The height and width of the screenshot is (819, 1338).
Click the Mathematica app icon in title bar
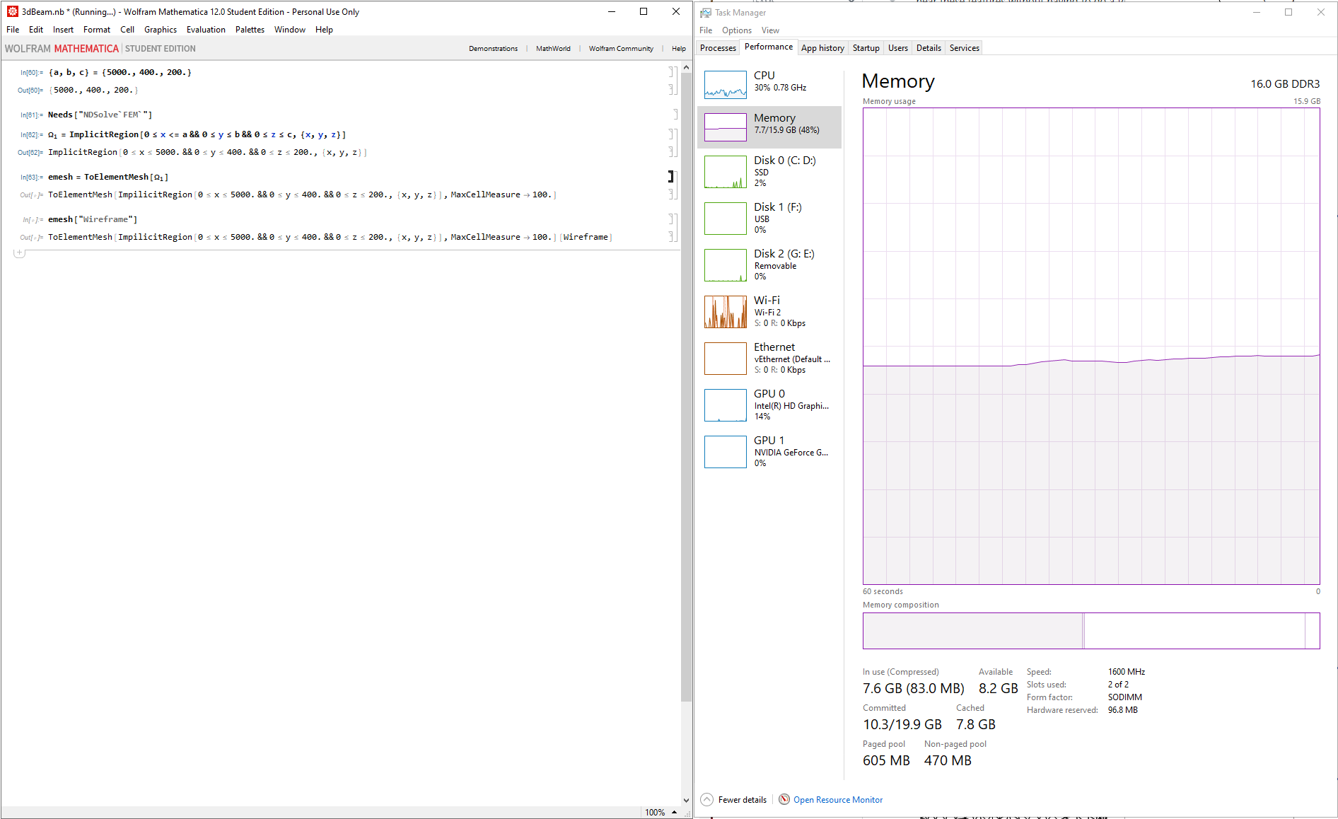[13, 11]
